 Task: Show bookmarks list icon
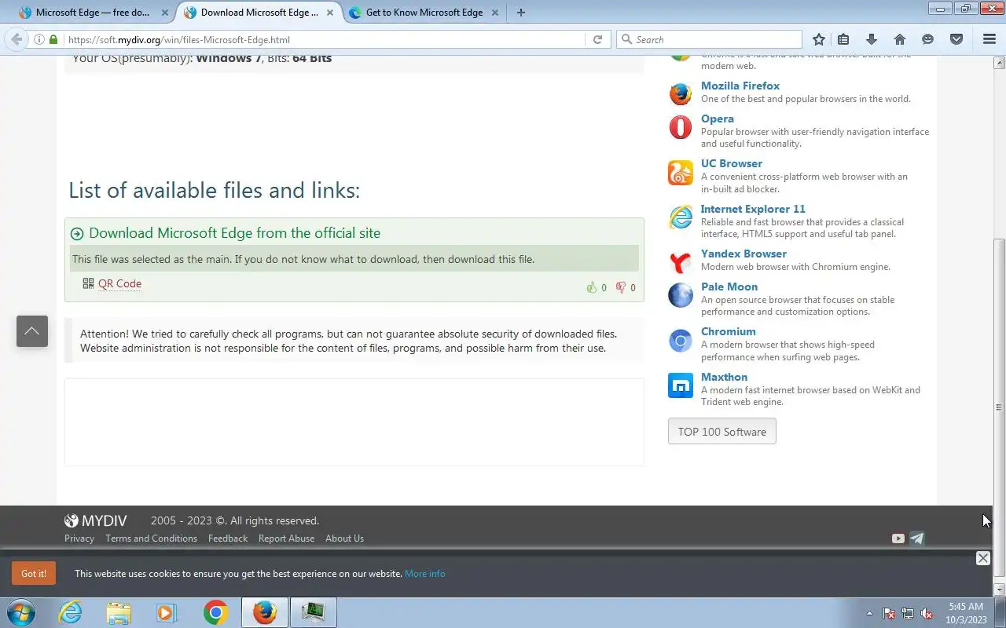click(x=843, y=39)
